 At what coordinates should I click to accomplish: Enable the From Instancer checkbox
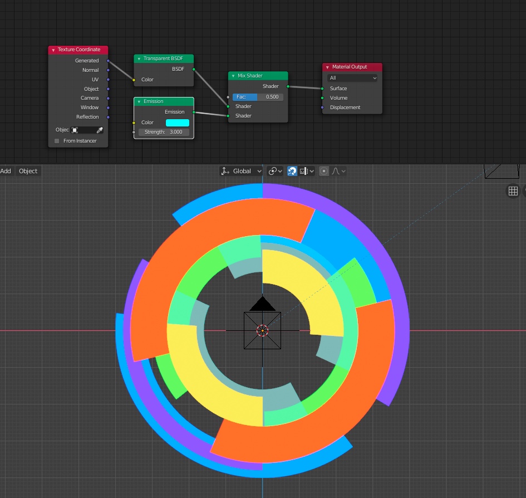pyautogui.click(x=57, y=141)
